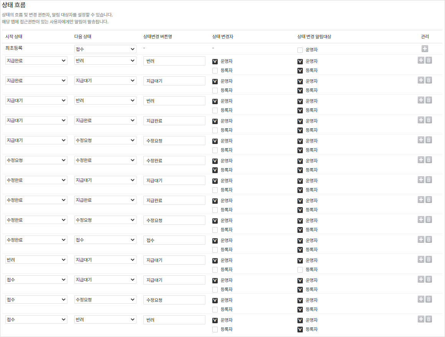Uncheck 등록자 as changer in 수정요청 to 수정완료 row
The height and width of the screenshot is (337, 445).
pos(215,170)
